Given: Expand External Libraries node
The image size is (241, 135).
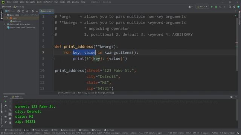Looking at the screenshot, I should point(5,24).
